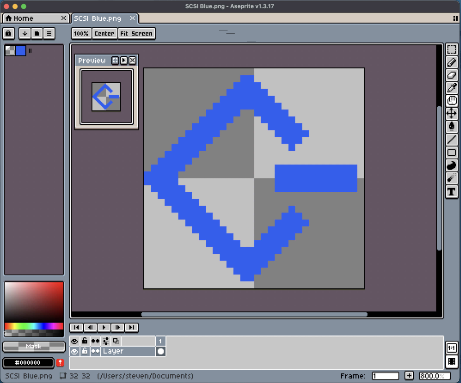Screen dimensions: 461x383
Task: Select the Hand tool
Action: (452, 100)
